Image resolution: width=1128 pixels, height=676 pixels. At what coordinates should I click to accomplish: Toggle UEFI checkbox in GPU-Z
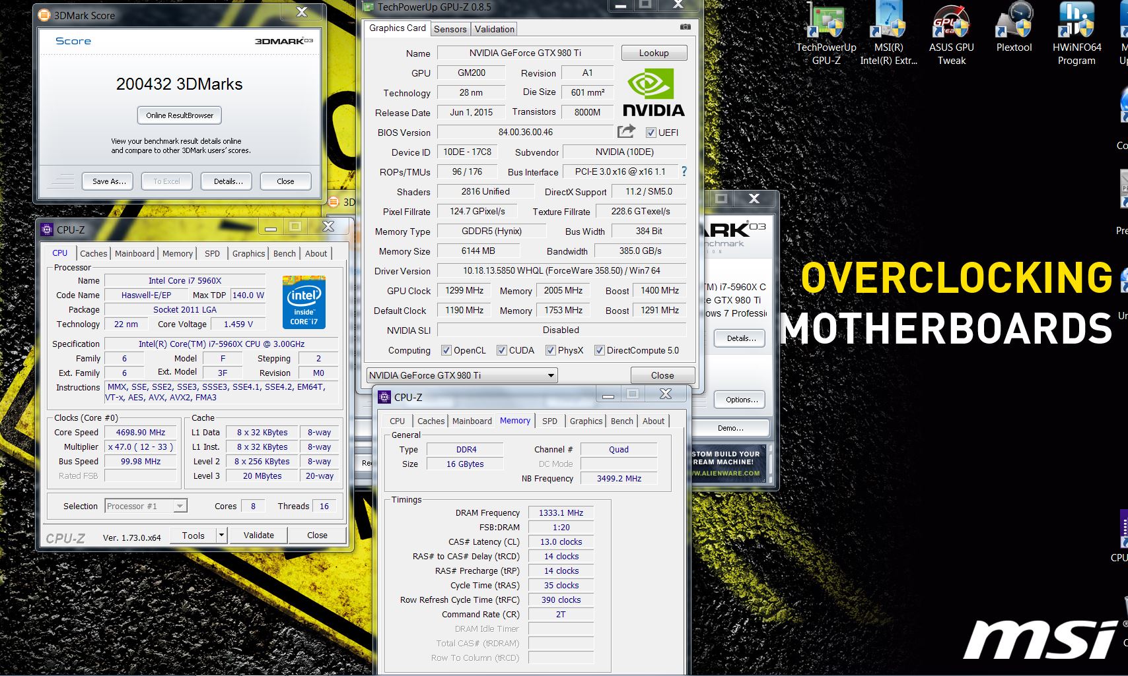(651, 133)
